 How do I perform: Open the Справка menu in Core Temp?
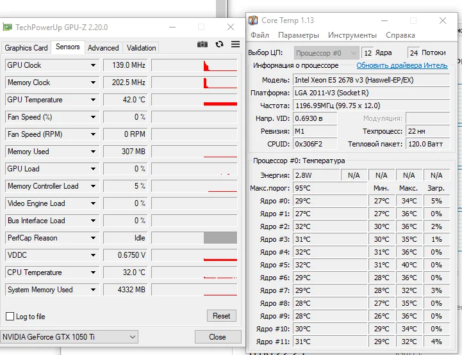pyautogui.click(x=400, y=35)
